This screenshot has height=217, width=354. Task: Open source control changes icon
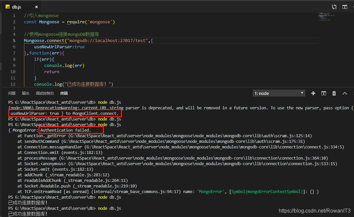coord(334,7)
